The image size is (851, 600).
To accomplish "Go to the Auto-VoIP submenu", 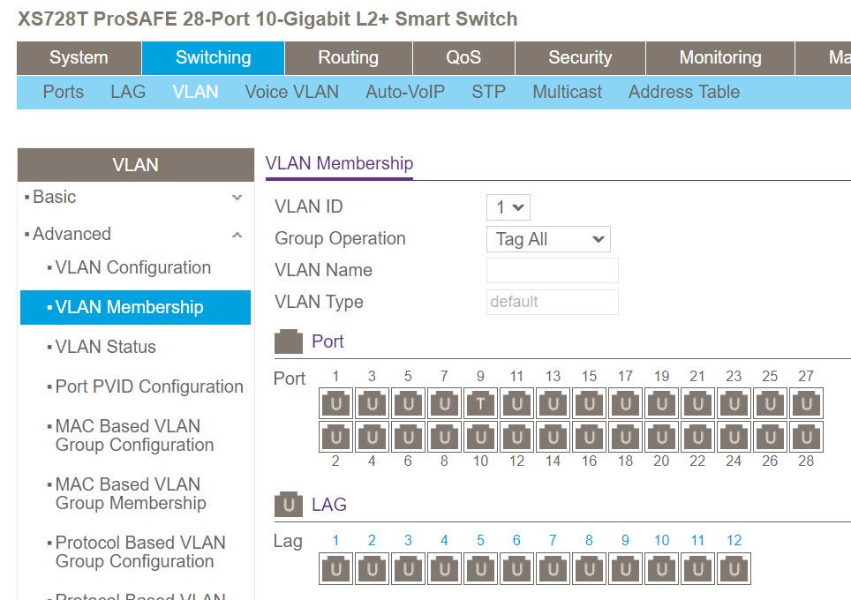I will pyautogui.click(x=405, y=92).
